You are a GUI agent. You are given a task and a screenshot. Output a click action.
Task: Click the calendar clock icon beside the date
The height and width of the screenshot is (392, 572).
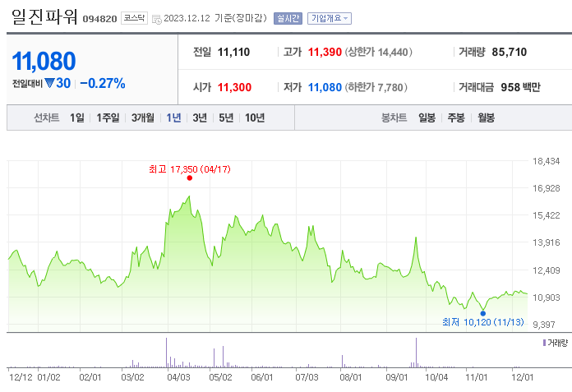pos(156,19)
